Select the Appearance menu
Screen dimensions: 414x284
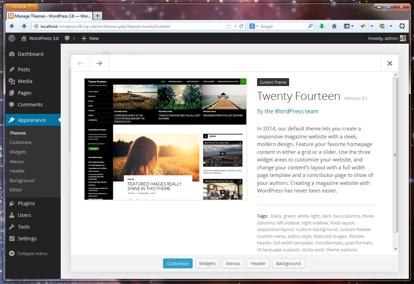pyautogui.click(x=33, y=120)
